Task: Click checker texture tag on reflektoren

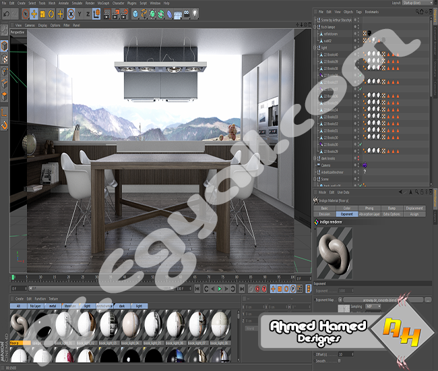Action: [x=365, y=34]
